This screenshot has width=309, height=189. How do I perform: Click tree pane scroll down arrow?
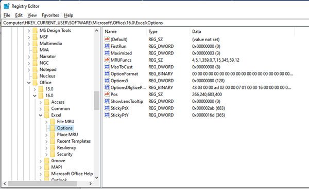click(97, 178)
